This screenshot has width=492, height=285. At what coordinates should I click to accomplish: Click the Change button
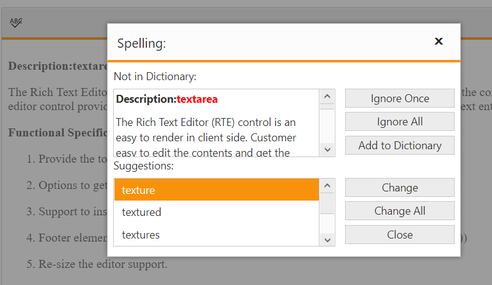coord(400,188)
